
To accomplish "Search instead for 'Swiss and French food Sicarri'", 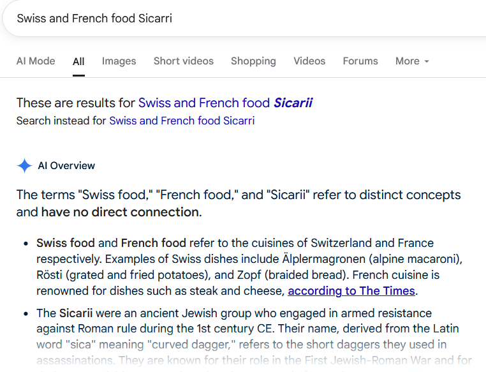I will (x=182, y=121).
